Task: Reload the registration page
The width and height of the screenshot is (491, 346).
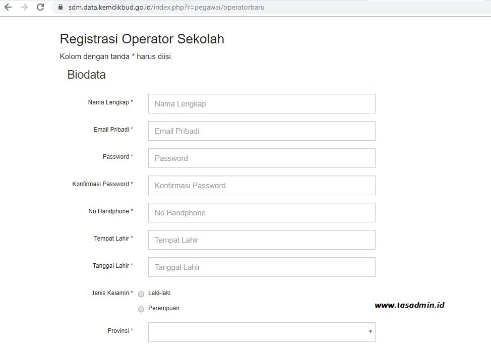Action: (40, 8)
